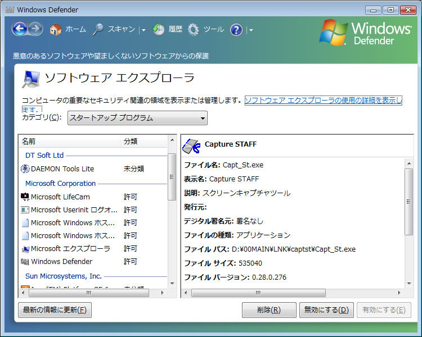Click the blue help question mark icon
The image size is (422, 337).
236,30
